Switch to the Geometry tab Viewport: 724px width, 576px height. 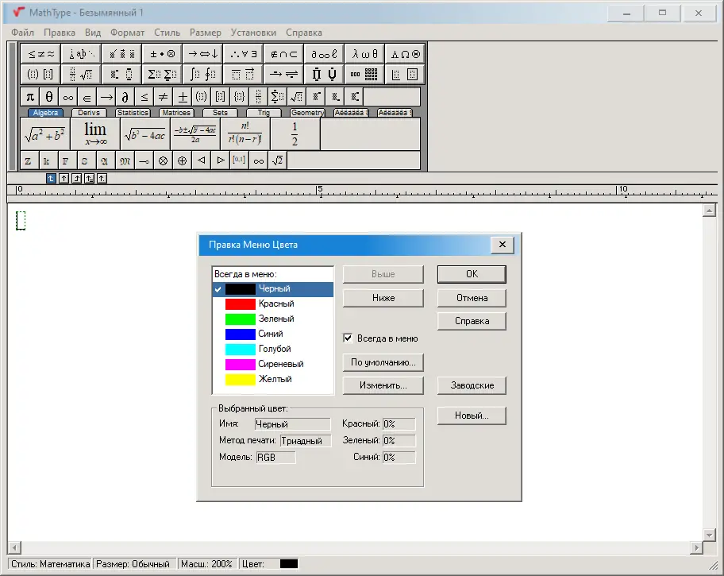coord(307,112)
